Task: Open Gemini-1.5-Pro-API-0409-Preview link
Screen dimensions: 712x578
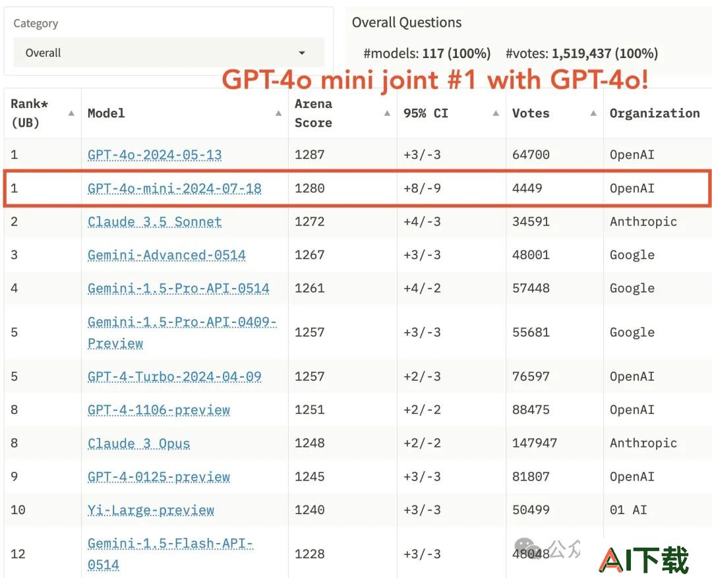Action: click(x=182, y=332)
